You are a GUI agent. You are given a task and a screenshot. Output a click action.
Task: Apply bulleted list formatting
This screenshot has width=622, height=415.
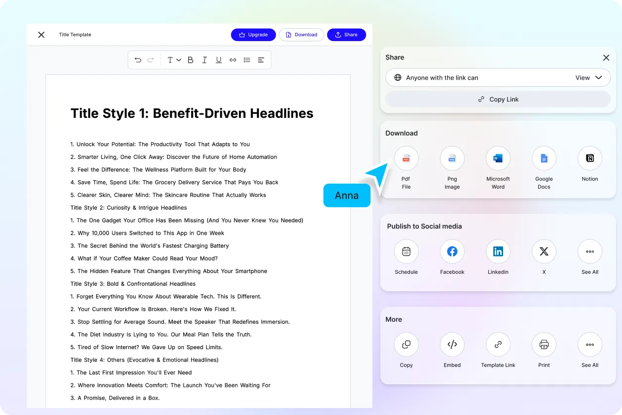tap(247, 60)
